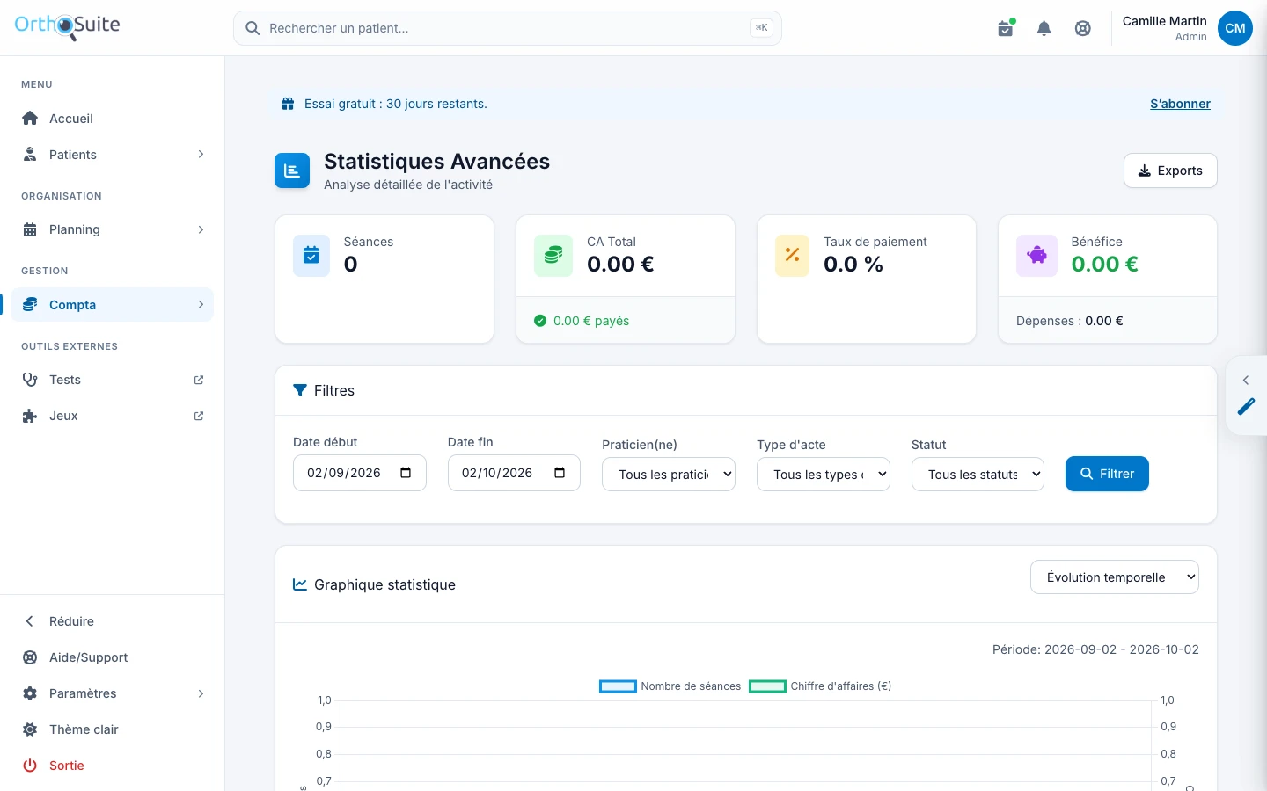This screenshot has height=791, width=1267.
Task: Open the Praticien(ne) dropdown
Action: click(669, 474)
